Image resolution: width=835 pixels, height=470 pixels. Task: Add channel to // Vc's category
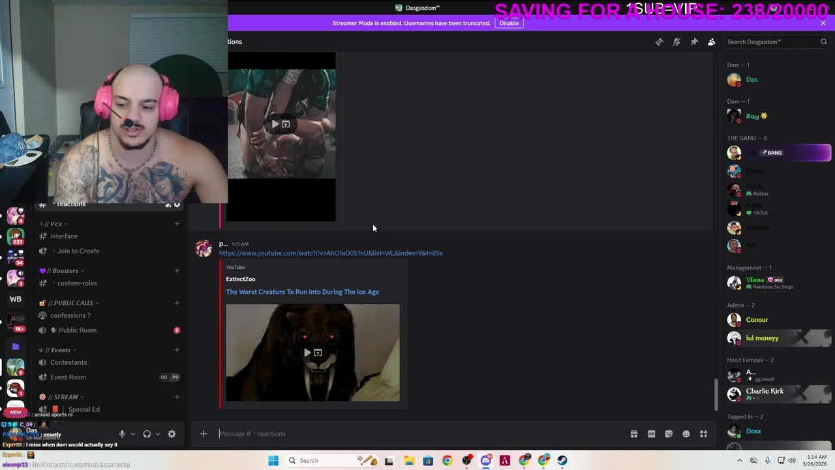click(177, 224)
